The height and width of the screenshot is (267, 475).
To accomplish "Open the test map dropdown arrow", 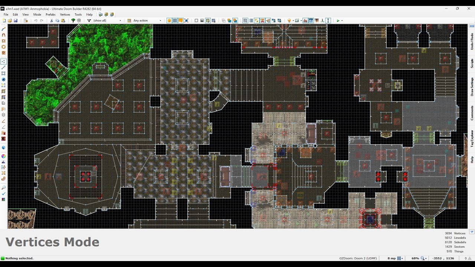I will click(x=342, y=20).
